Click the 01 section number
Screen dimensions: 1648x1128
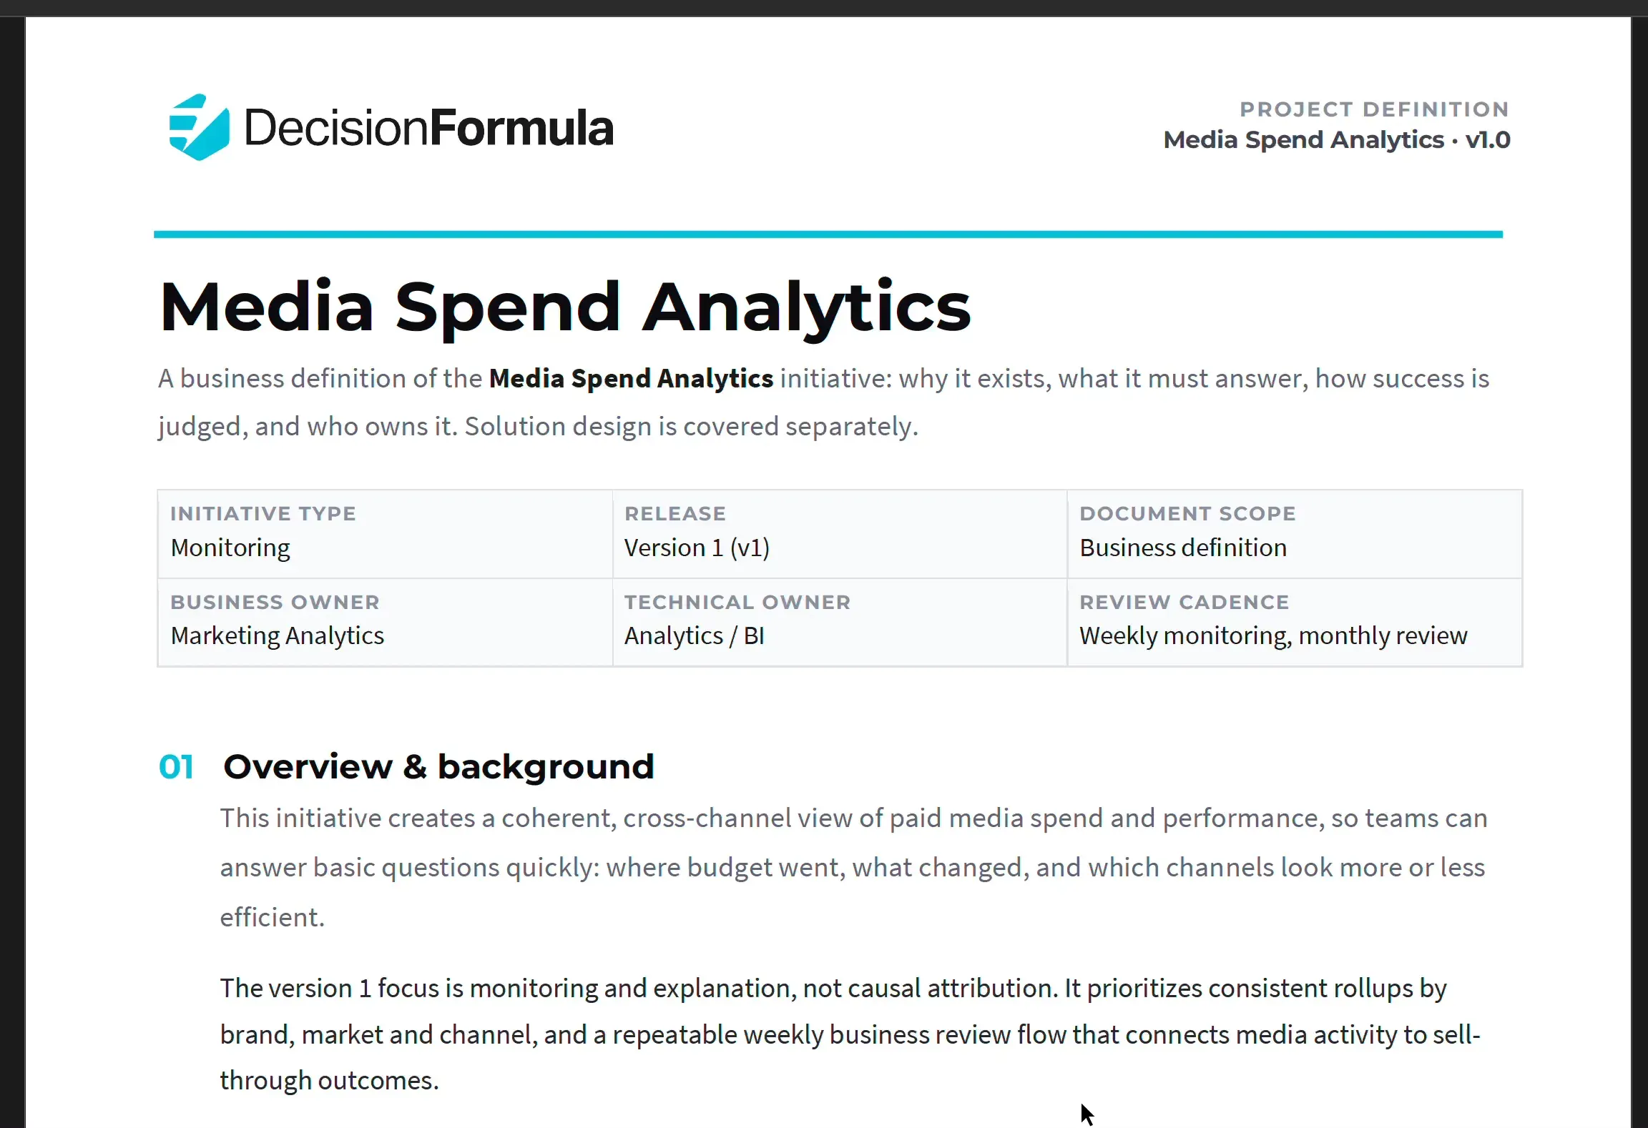click(176, 767)
